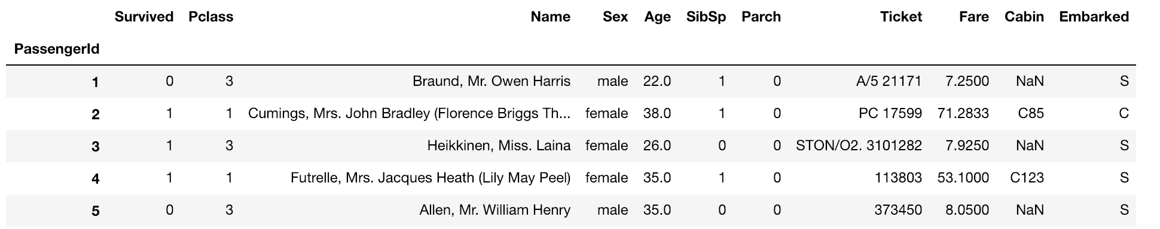This screenshot has height=229, width=1160.
Task: Select the SibSp column header
Action: pyautogui.click(x=706, y=17)
